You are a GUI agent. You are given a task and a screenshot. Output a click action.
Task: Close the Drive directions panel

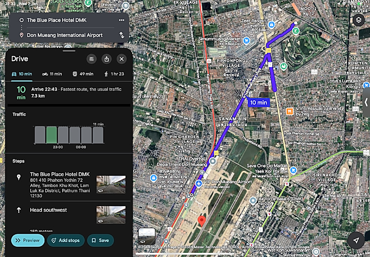[122, 59]
